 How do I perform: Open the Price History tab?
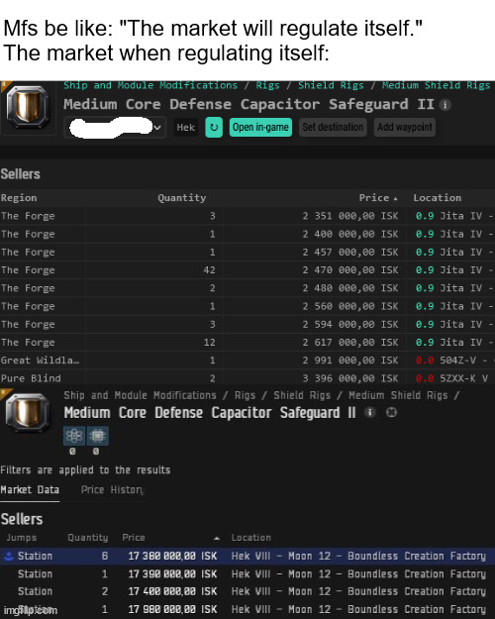click(x=113, y=490)
